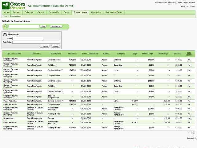Select the Balances tab
197x148 pixels.
[29, 12]
